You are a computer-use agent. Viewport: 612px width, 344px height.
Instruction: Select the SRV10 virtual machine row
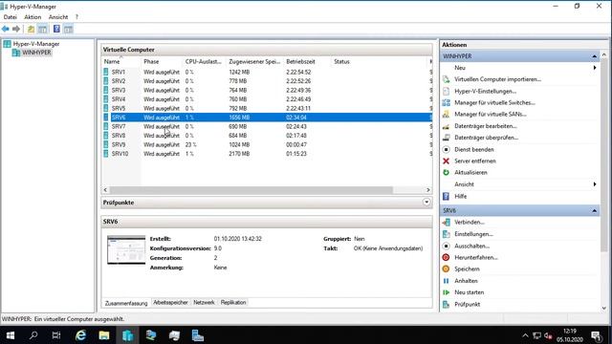tap(267, 154)
